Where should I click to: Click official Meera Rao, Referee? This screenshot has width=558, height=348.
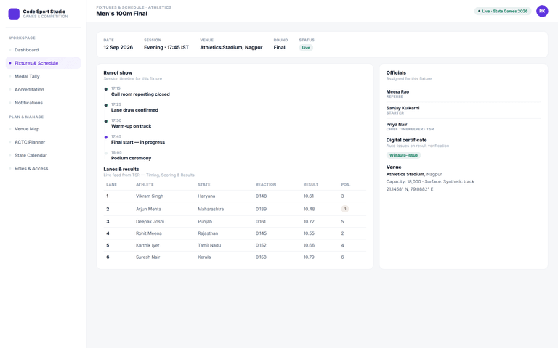click(464, 94)
